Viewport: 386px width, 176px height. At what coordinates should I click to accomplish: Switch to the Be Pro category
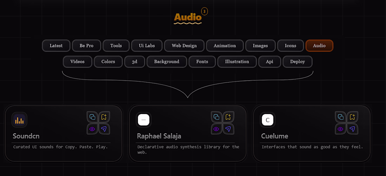point(86,46)
